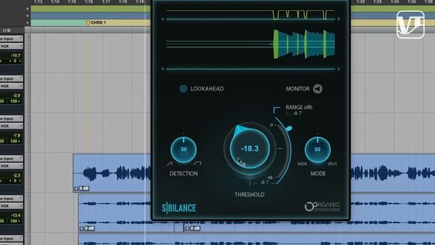Click the Organic ReSynthesis logo
This screenshot has width=435, height=245.
[322, 207]
